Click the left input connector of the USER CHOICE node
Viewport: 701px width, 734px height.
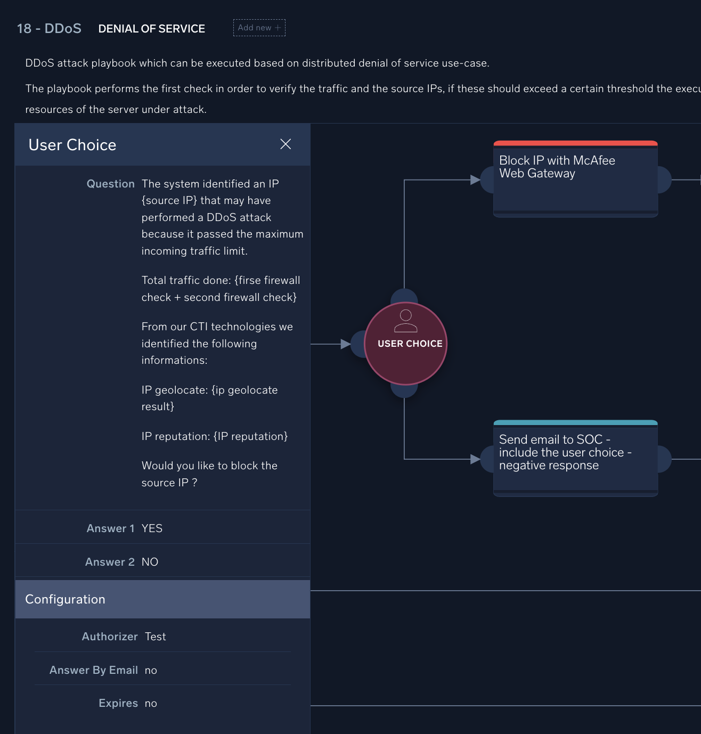tap(358, 344)
